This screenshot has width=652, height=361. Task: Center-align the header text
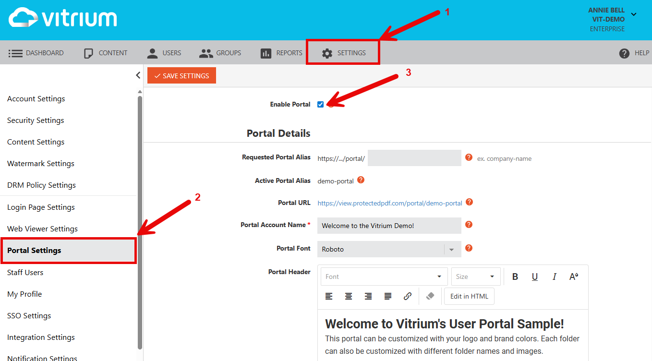click(x=349, y=296)
